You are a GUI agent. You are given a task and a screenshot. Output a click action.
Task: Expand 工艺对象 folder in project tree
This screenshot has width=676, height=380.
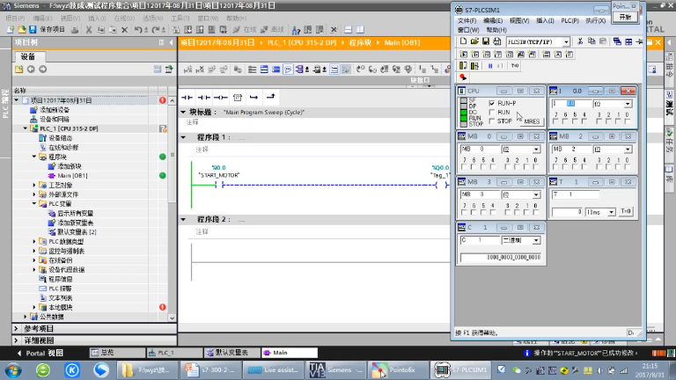(x=34, y=185)
